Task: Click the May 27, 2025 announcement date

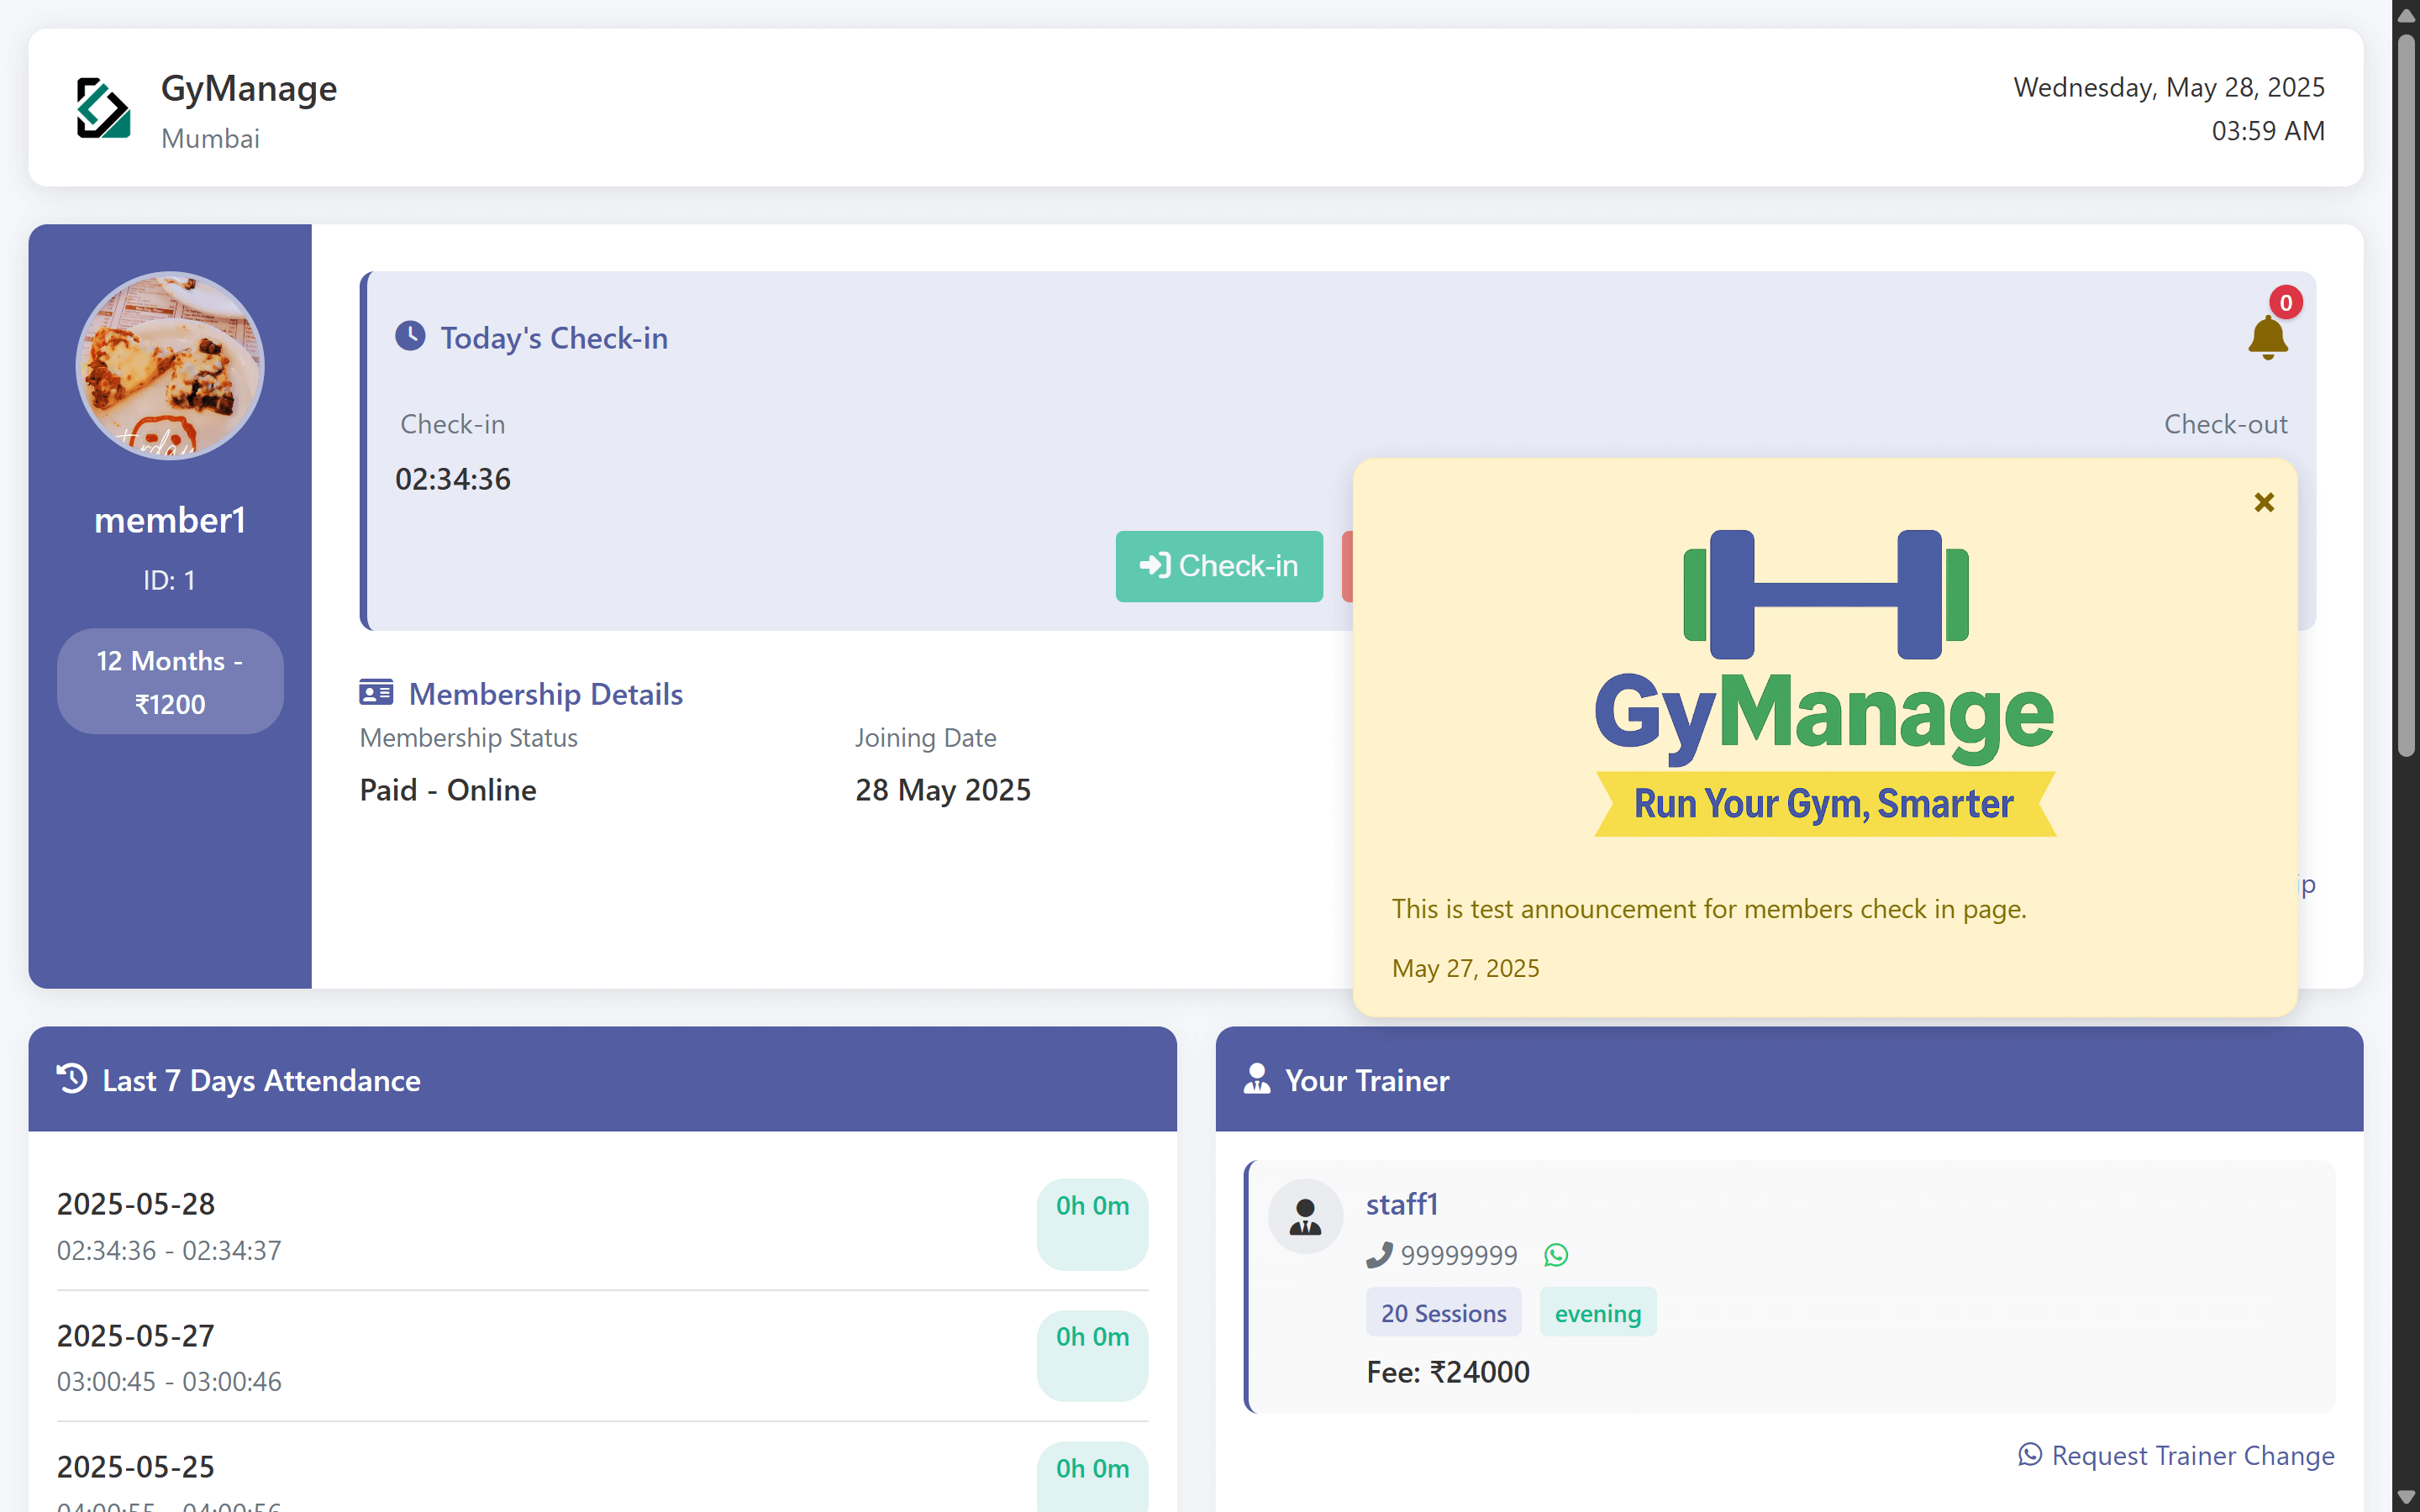Action: pyautogui.click(x=1465, y=968)
